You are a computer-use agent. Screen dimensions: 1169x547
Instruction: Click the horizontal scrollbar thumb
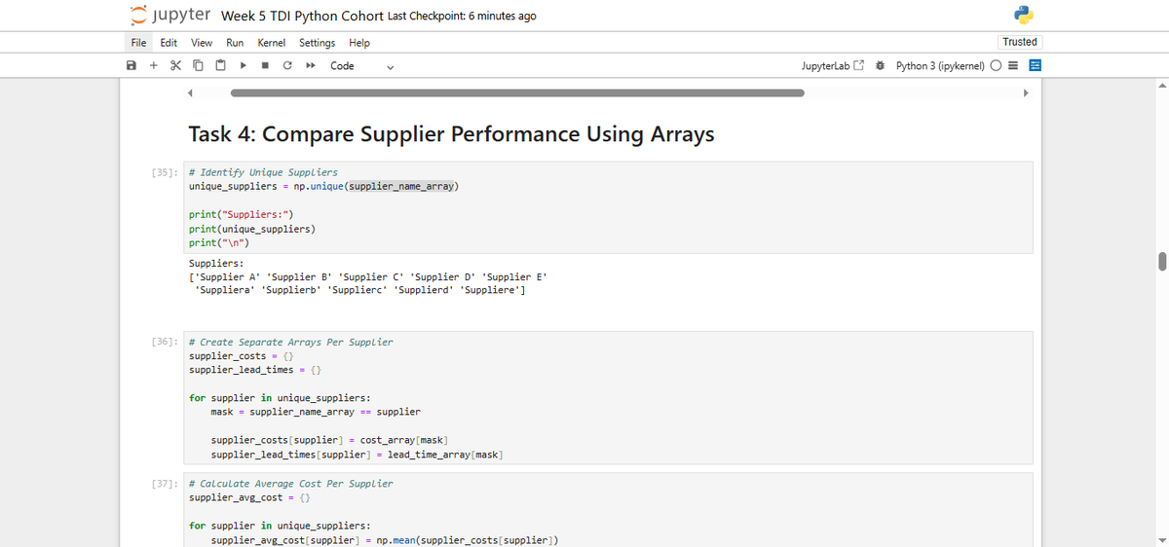[517, 93]
